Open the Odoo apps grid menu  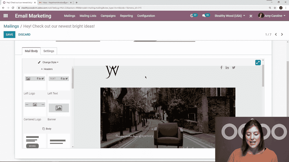coord(6,16)
